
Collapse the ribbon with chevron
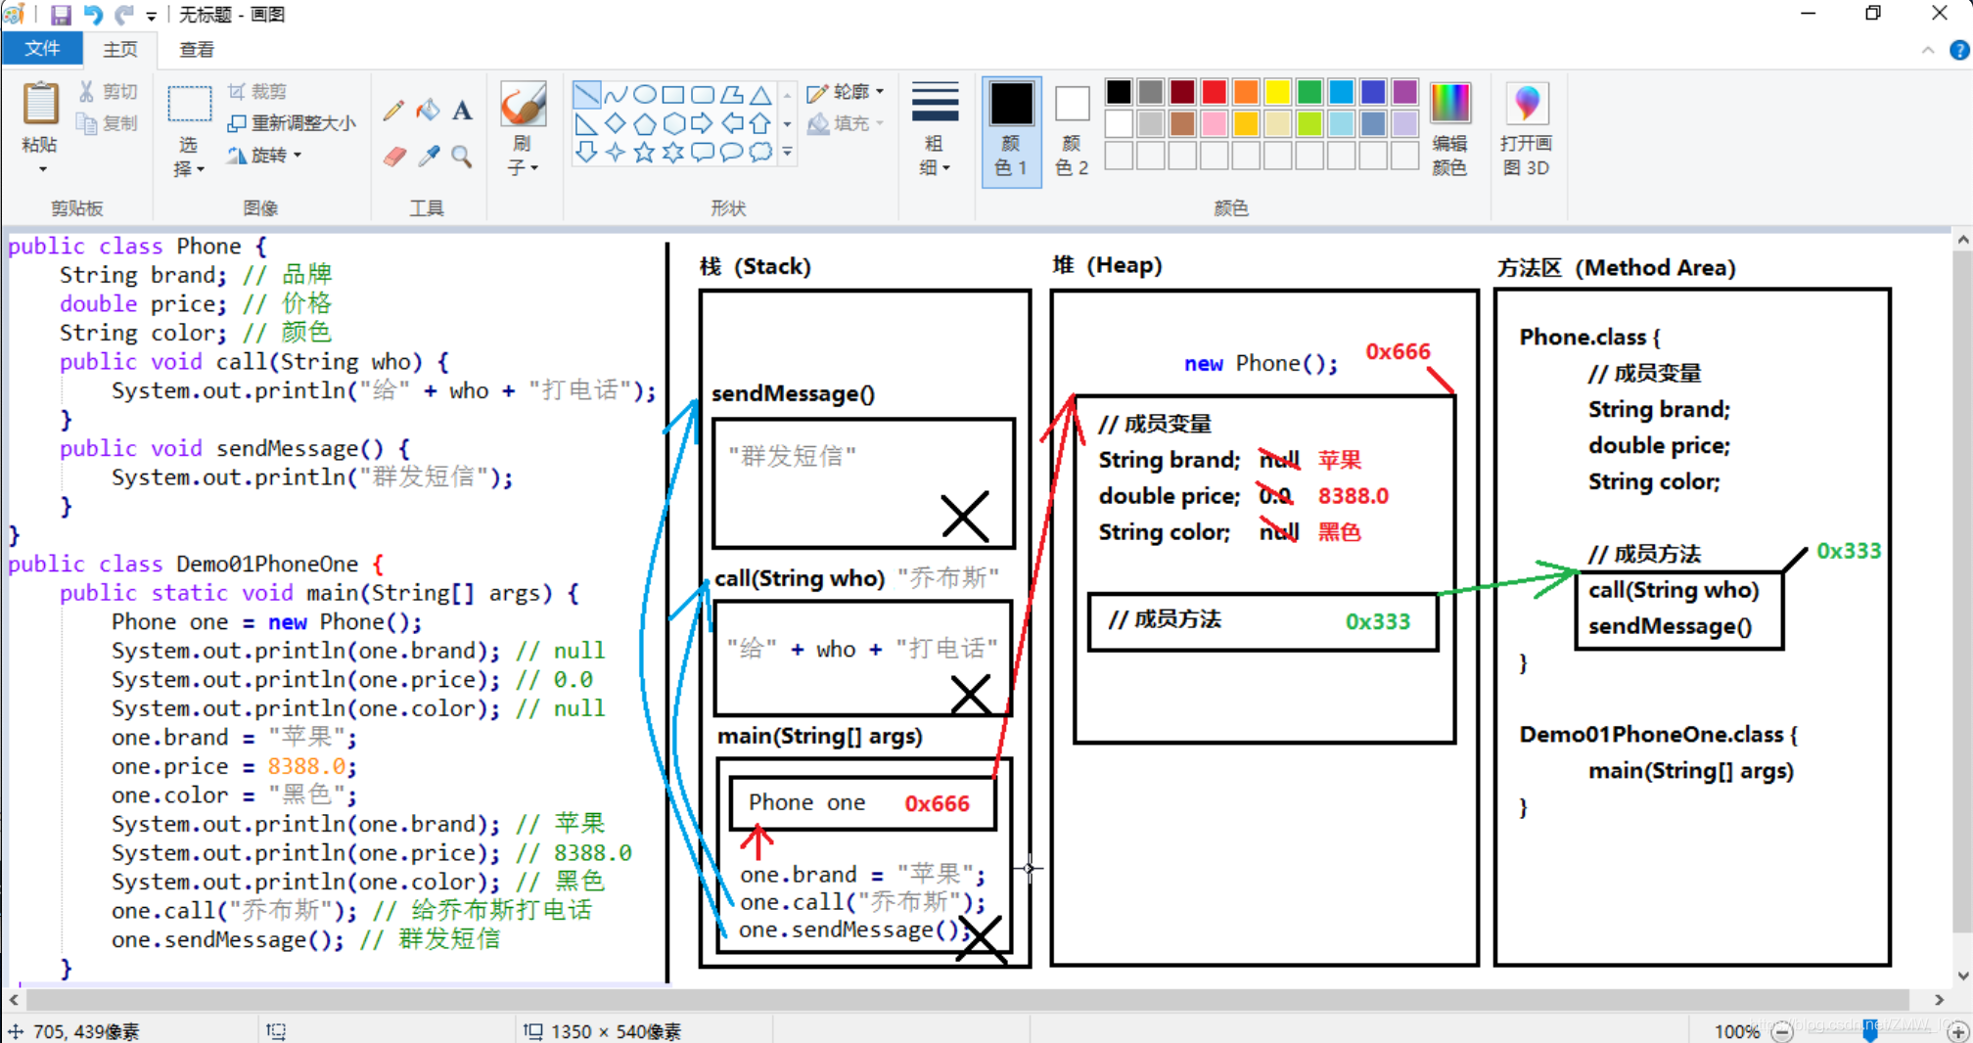pos(1928,50)
